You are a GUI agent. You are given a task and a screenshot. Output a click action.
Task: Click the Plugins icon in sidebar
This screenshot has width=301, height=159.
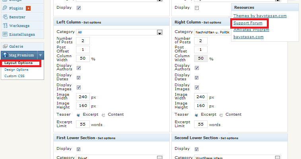5,8
